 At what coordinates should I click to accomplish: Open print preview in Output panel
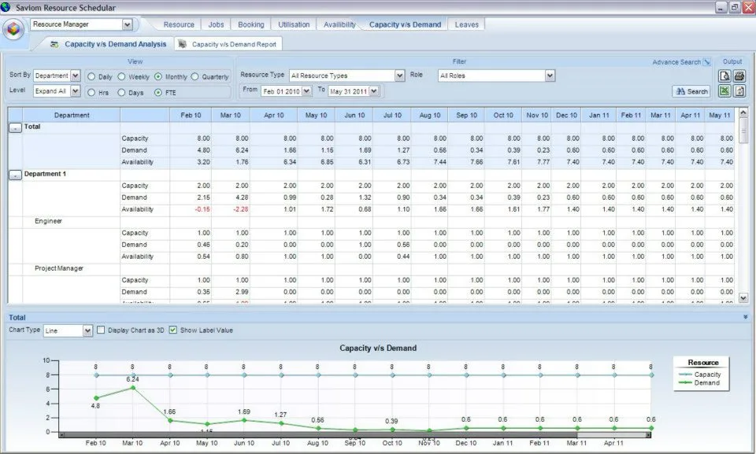(x=724, y=76)
